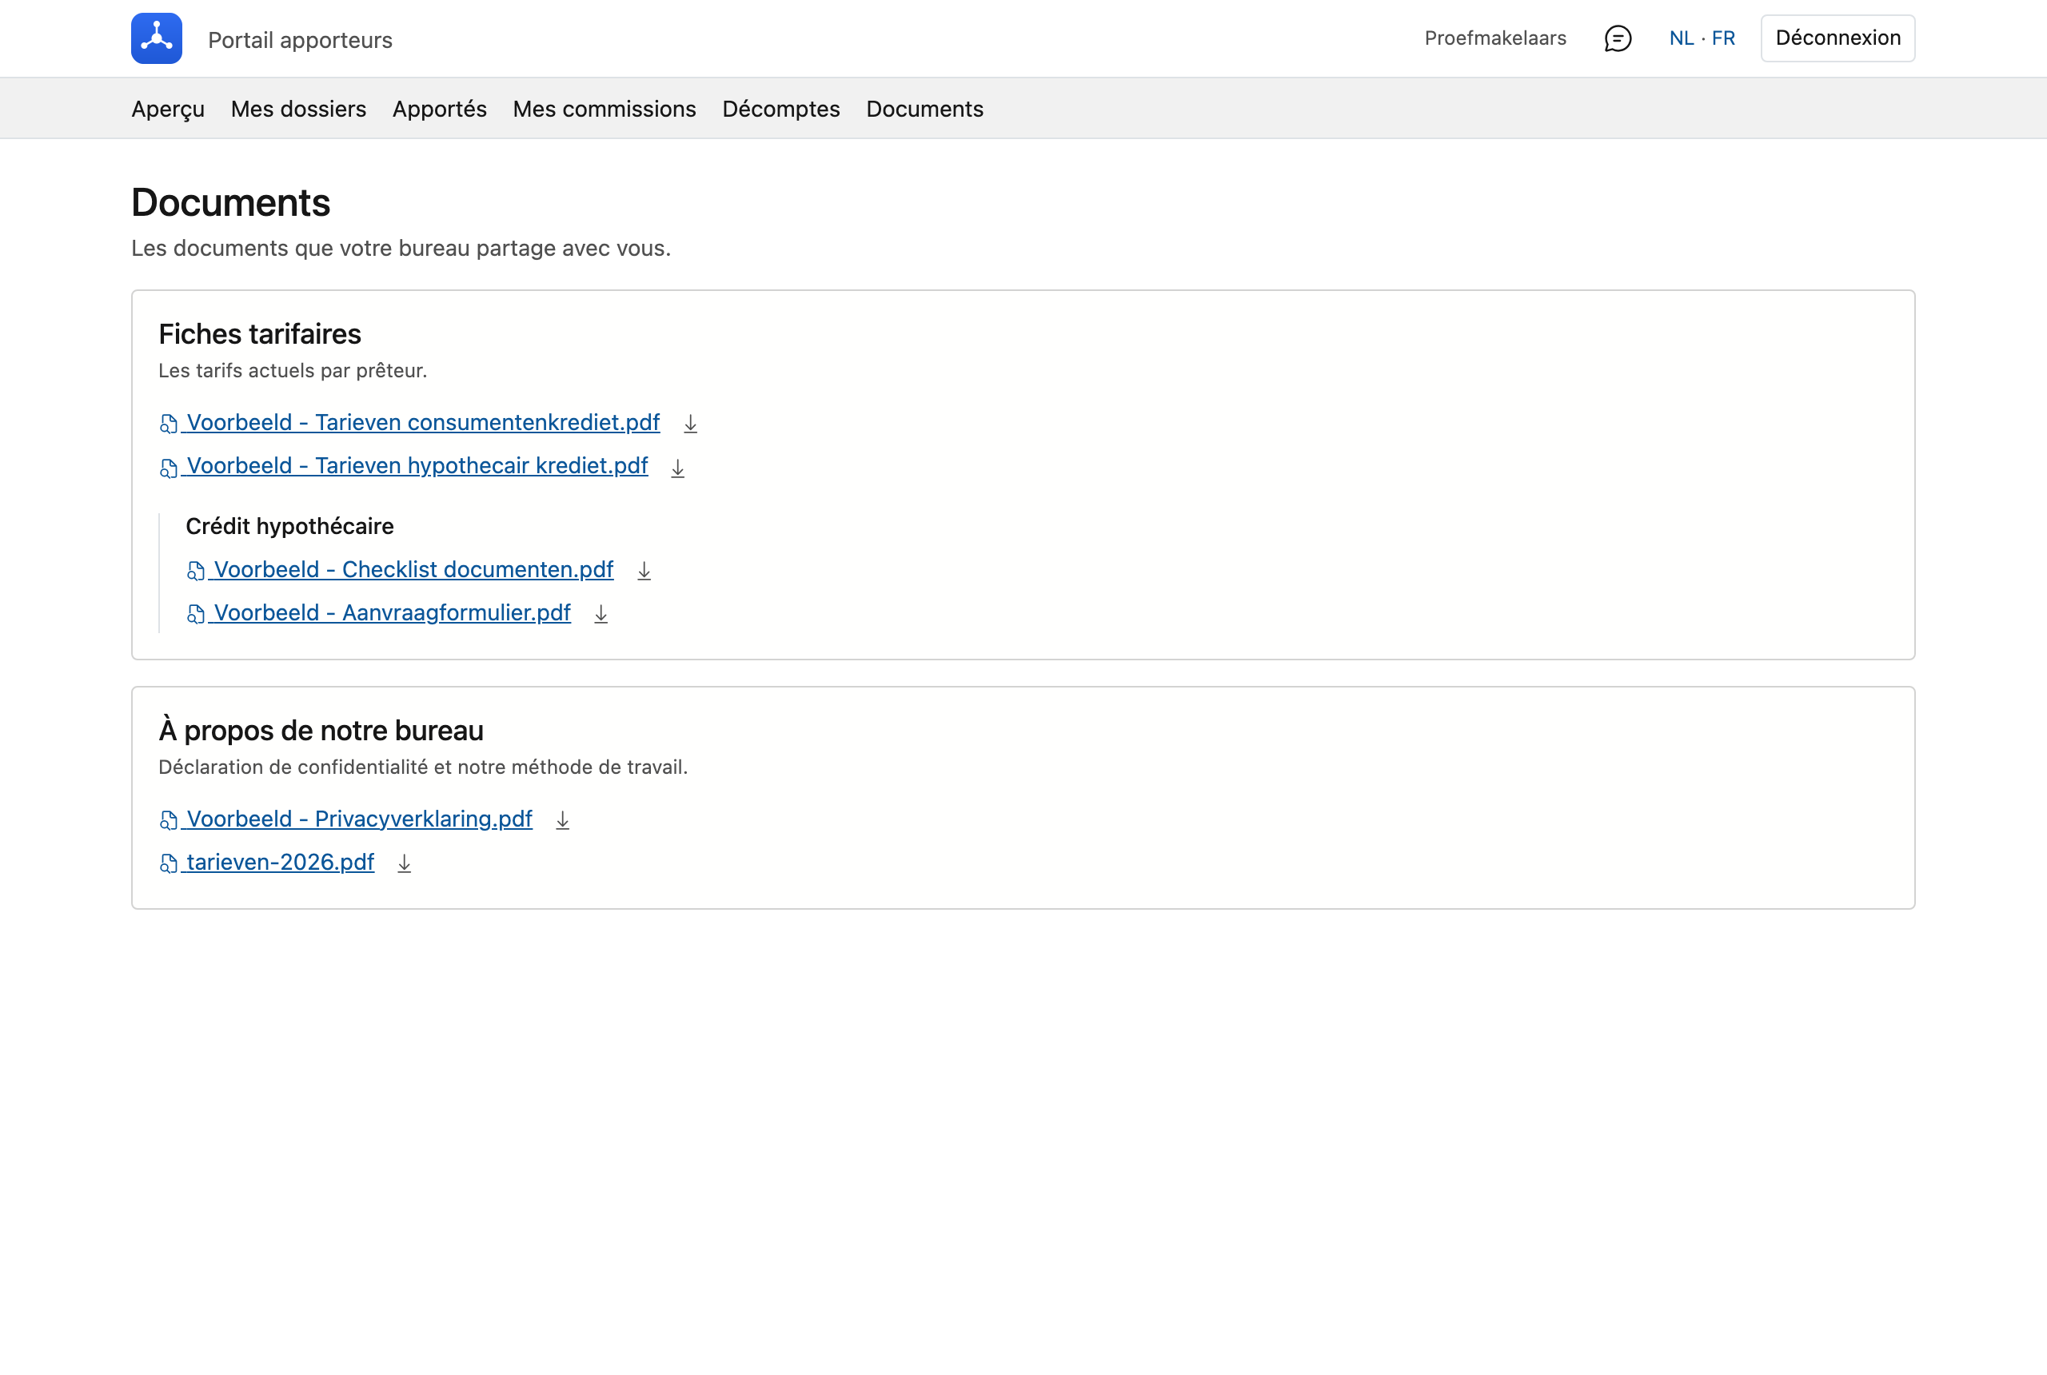Open Voorbeeld - Tarieven consumentenkrediet.pdf link

(409, 423)
